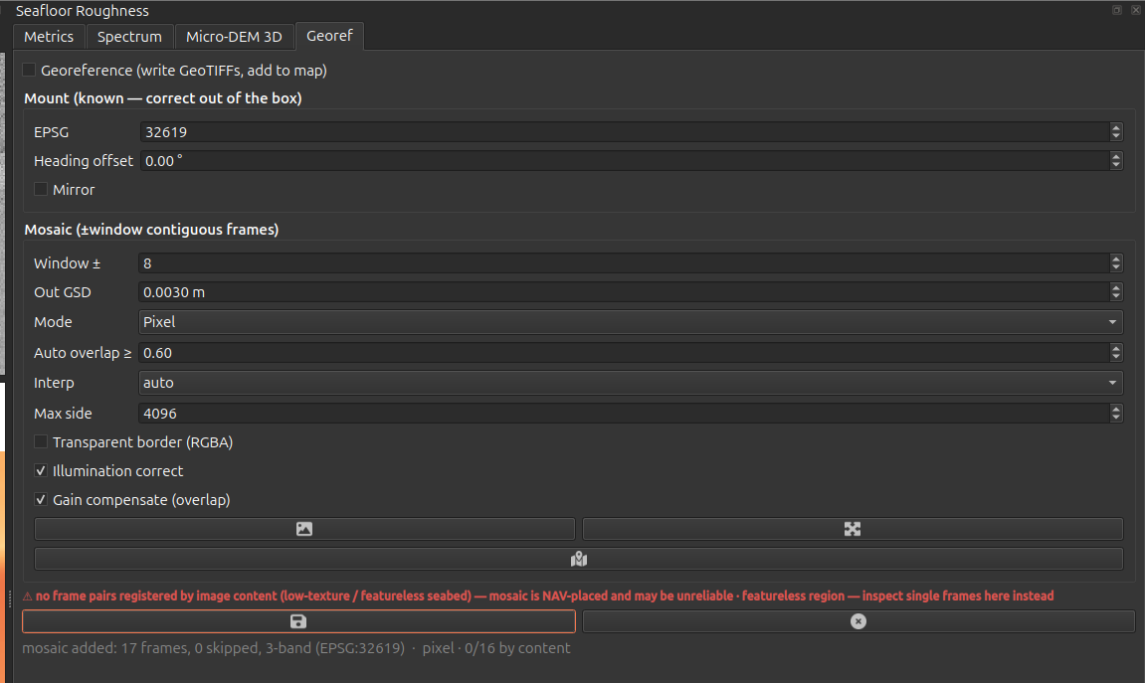Screen dimensions: 1145x683
Task: Switch to the Metrics tab
Action: pyautogui.click(x=49, y=37)
